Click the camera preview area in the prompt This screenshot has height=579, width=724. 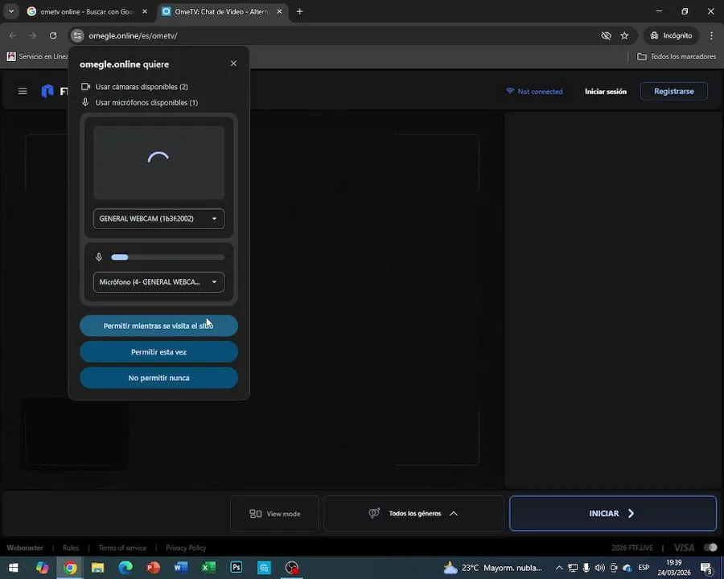tap(158, 162)
